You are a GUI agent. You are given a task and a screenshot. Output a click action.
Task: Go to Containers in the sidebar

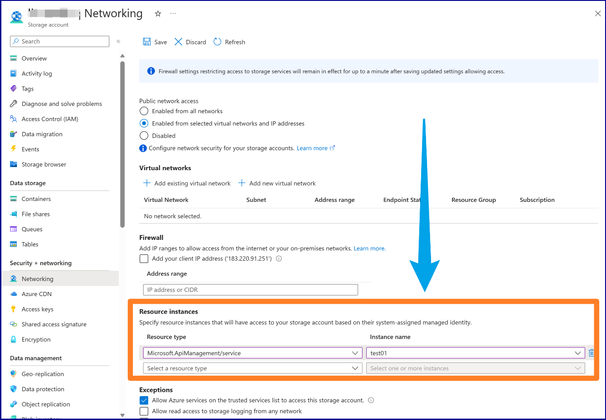36,199
